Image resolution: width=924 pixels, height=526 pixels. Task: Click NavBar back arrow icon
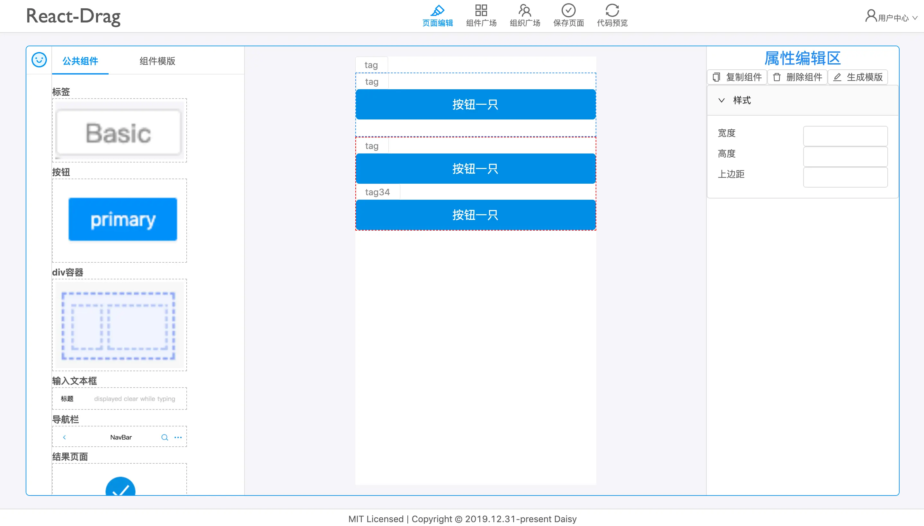64,437
